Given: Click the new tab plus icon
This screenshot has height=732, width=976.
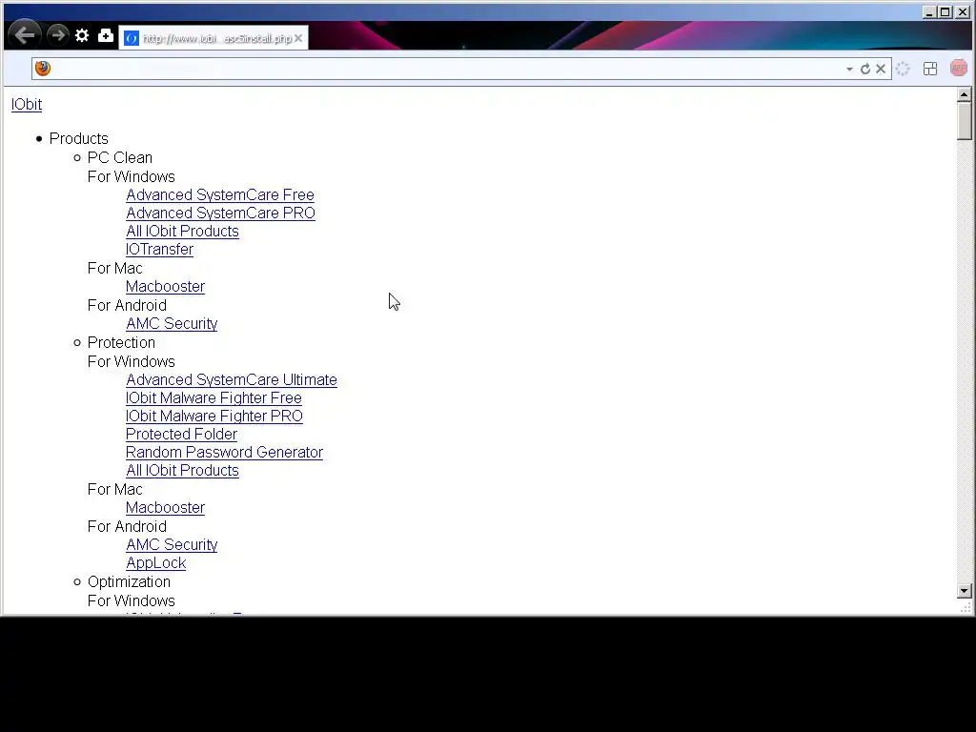Looking at the screenshot, I should pos(106,35).
